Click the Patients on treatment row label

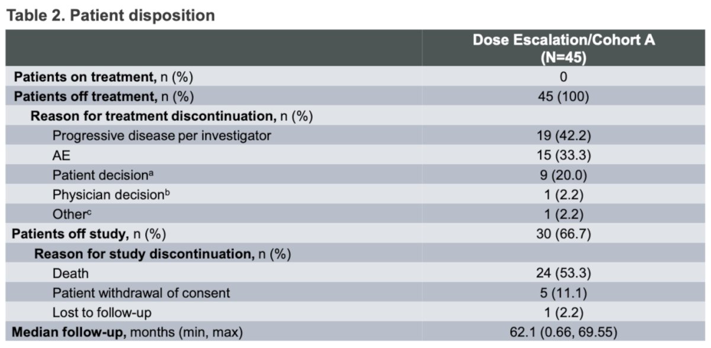[x=103, y=77]
